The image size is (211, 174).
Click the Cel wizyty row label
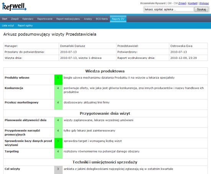point(12,169)
